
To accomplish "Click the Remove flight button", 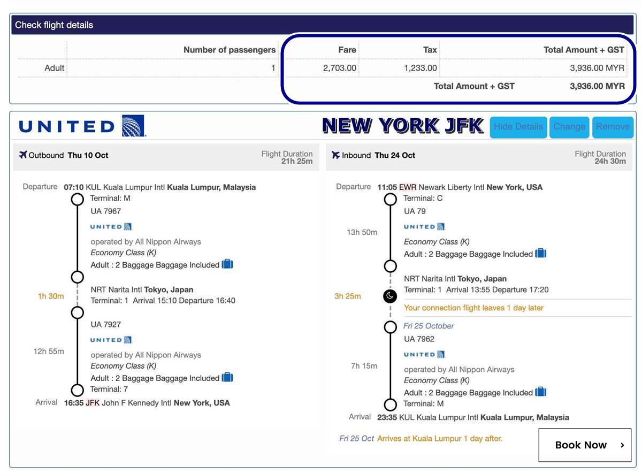I will point(613,127).
